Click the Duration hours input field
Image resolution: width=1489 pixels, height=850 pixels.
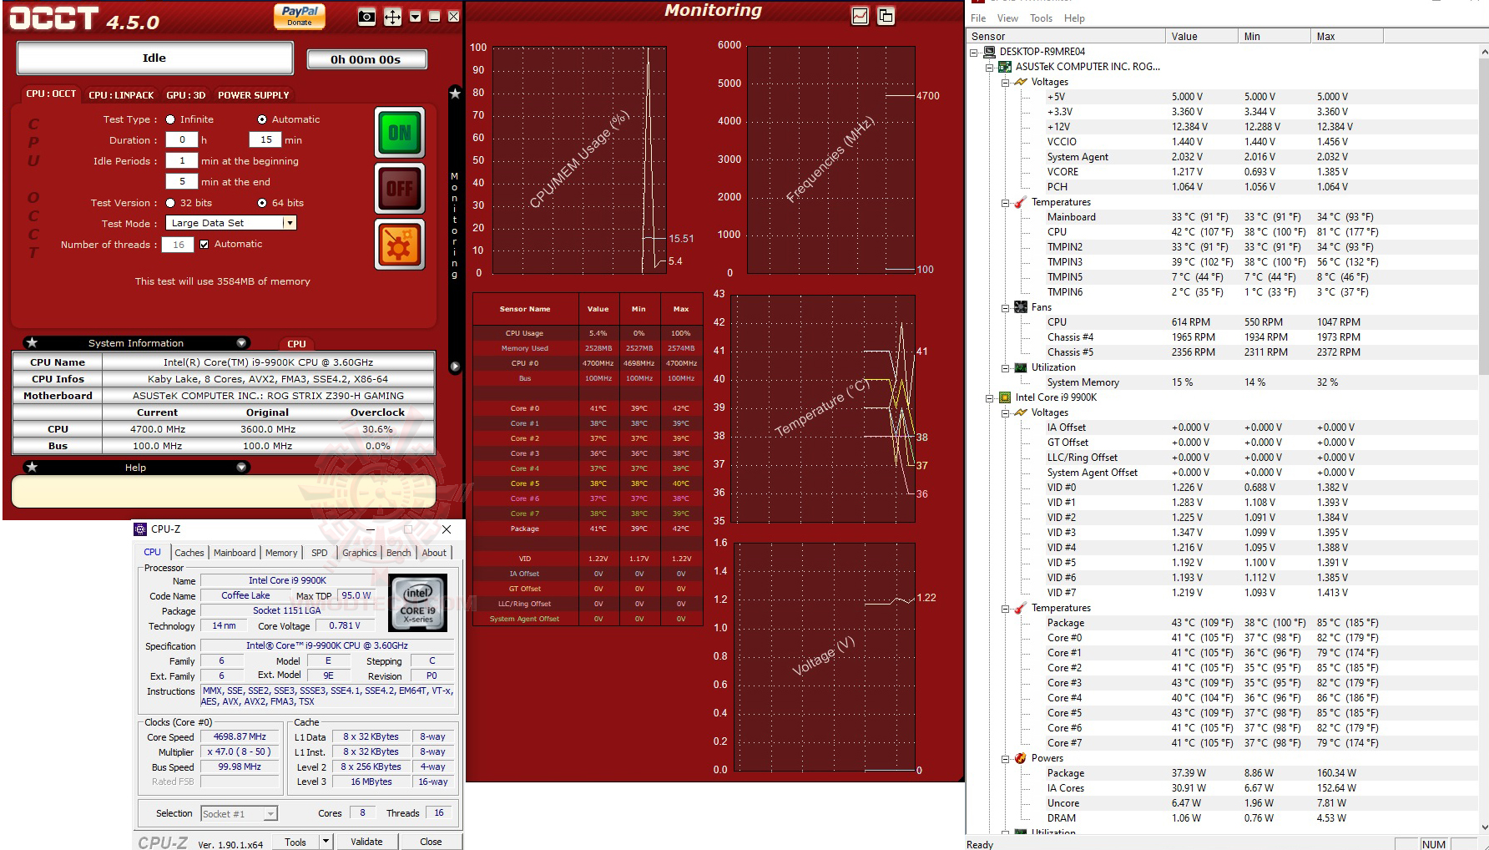[x=182, y=140]
